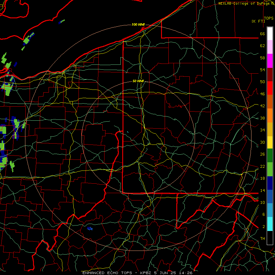Click the legend value "42"
Viewport: 275px width, 275px height.
coord(262,106)
